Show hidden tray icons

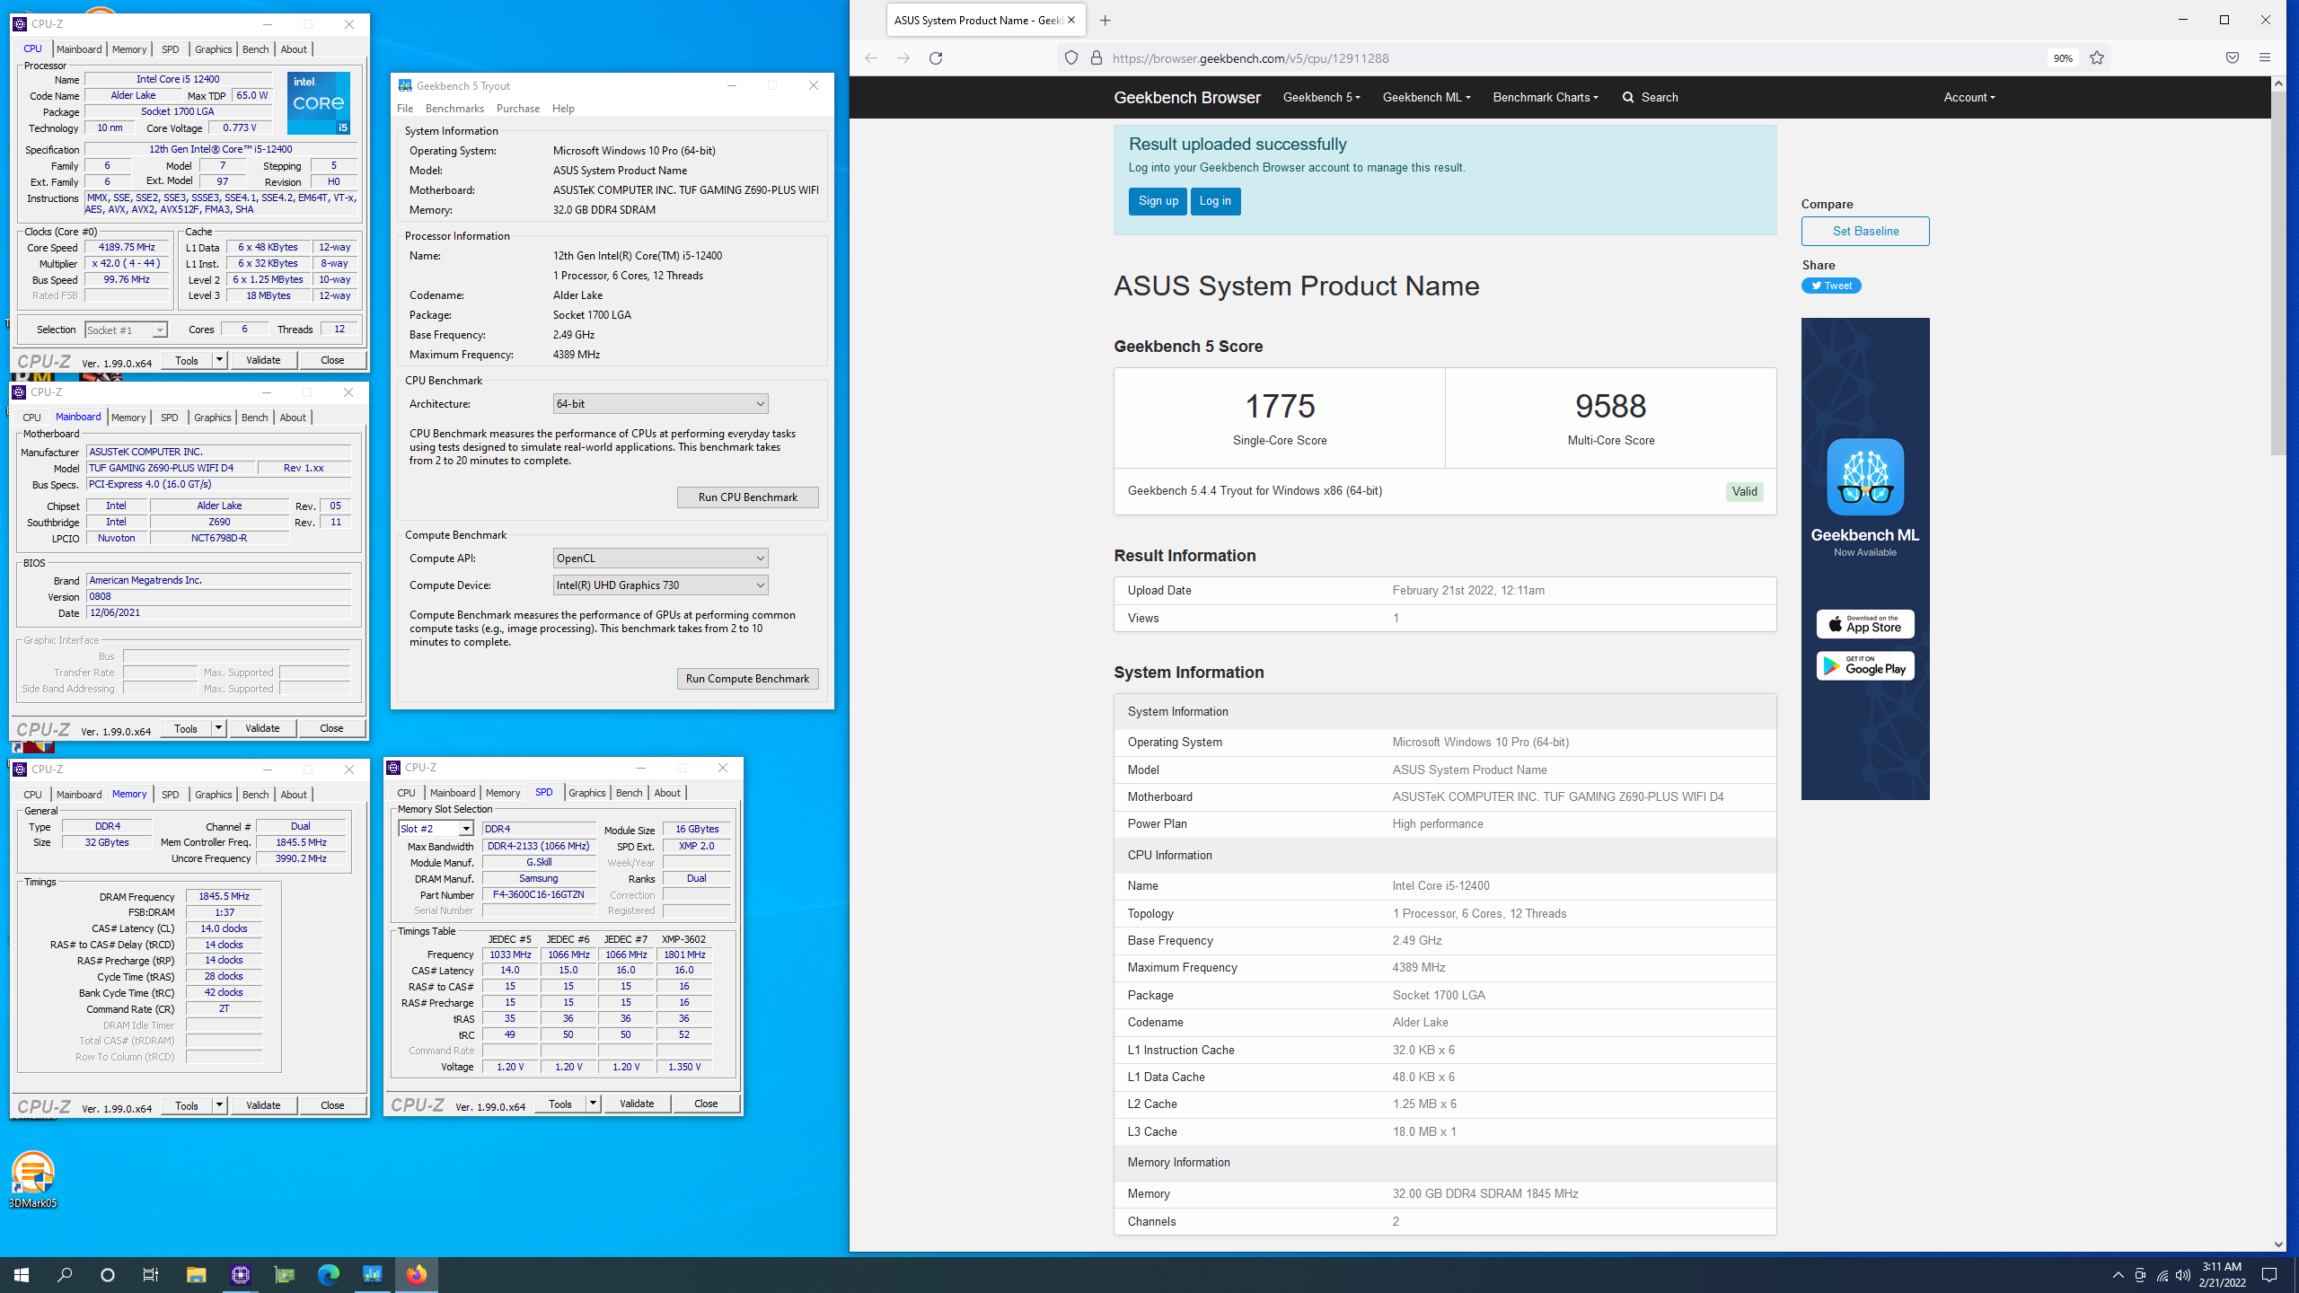2118,1275
